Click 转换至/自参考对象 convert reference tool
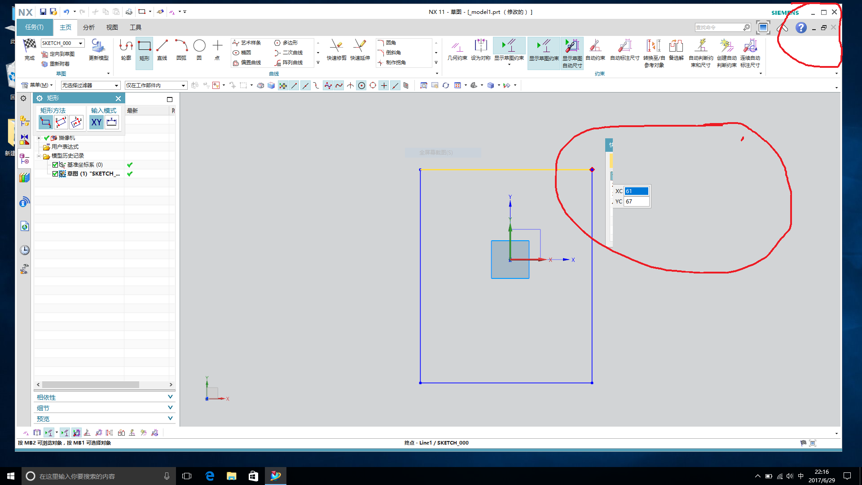862x485 pixels. [x=654, y=53]
